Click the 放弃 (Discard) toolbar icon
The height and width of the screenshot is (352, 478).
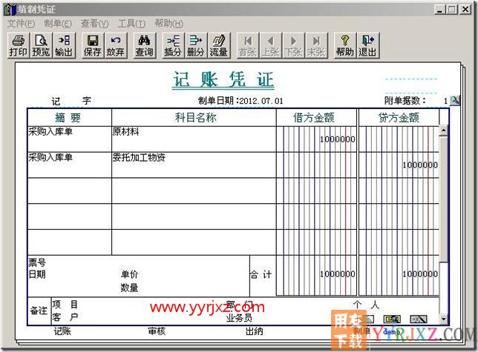[x=115, y=46]
